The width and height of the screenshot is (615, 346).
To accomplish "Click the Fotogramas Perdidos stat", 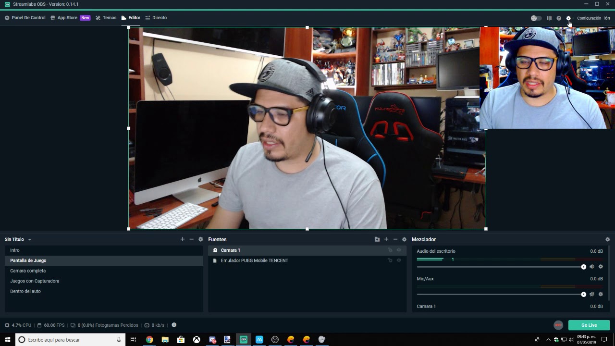I will coord(104,325).
